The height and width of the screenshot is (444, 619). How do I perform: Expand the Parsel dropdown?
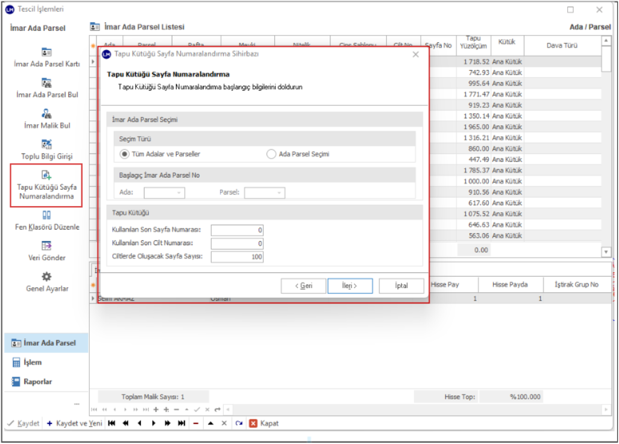tap(279, 193)
